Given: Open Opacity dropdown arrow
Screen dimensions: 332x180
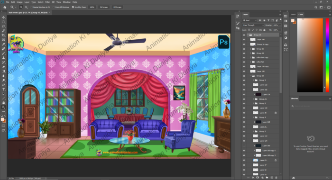Looking at the screenshot, I should (x=280, y=25).
